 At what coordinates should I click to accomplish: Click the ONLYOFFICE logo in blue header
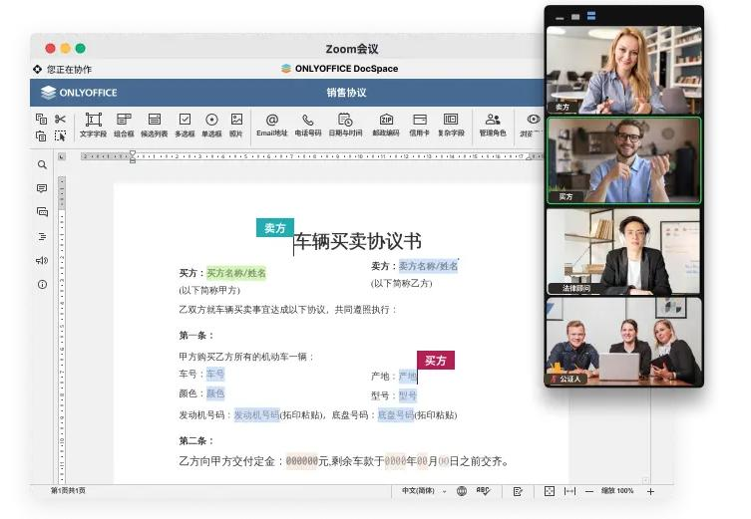(x=79, y=93)
